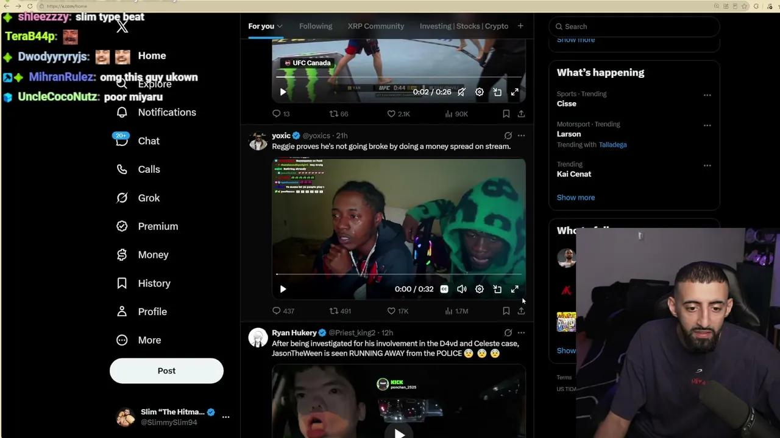The height and width of the screenshot is (438, 780).
Task: Click the Search input field
Action: click(634, 27)
